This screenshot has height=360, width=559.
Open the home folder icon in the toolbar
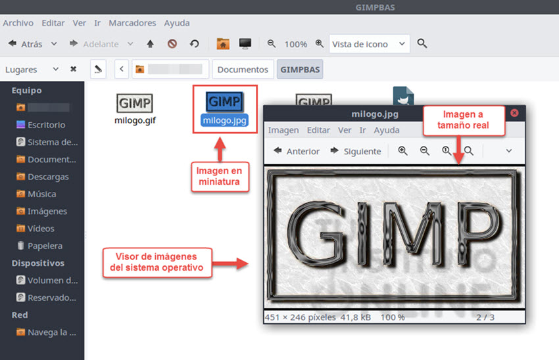click(x=223, y=44)
